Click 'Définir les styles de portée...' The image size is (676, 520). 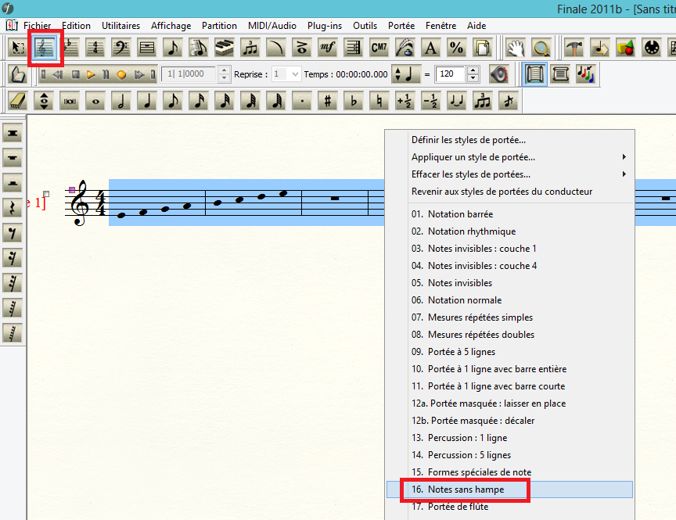click(468, 140)
